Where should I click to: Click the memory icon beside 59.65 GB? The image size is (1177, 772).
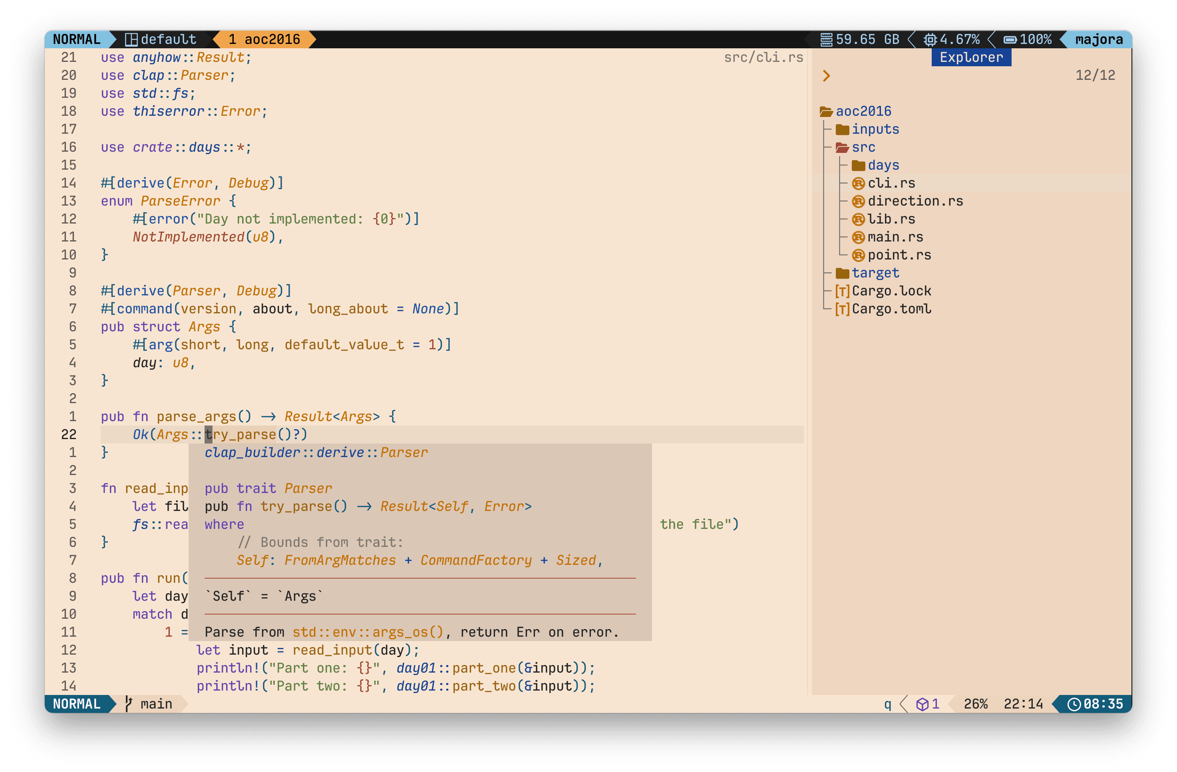[x=826, y=40]
